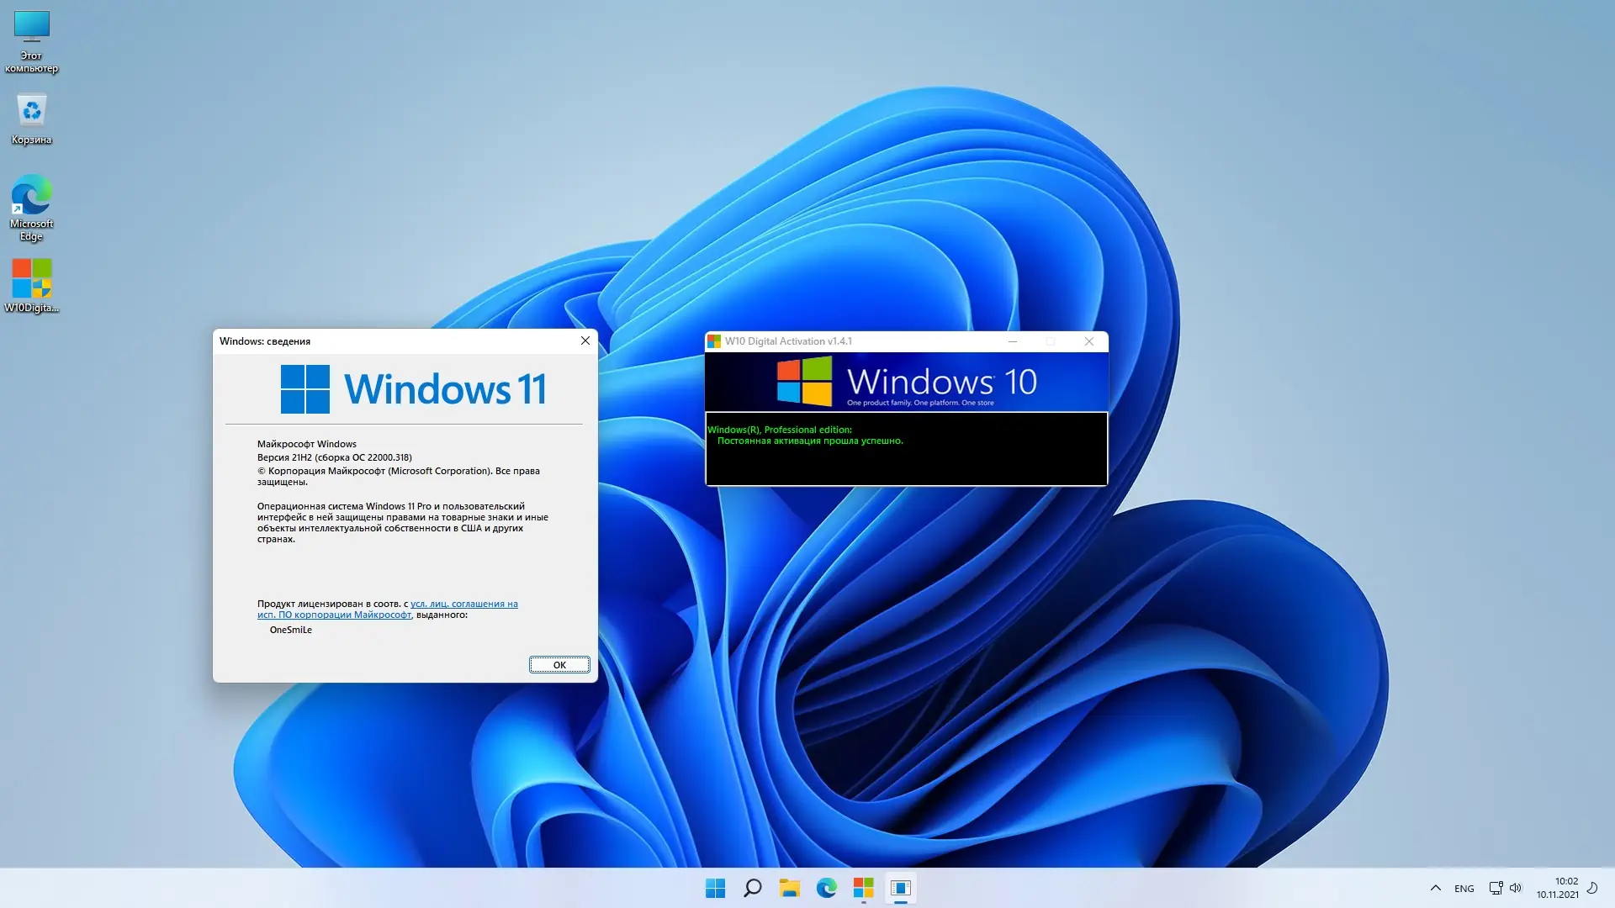Open the network status tray icon

pyautogui.click(x=1496, y=888)
